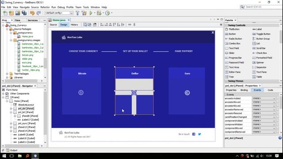Select the Dollar label on form
The width and height of the screenshot is (283, 159).
pyautogui.click(x=135, y=74)
